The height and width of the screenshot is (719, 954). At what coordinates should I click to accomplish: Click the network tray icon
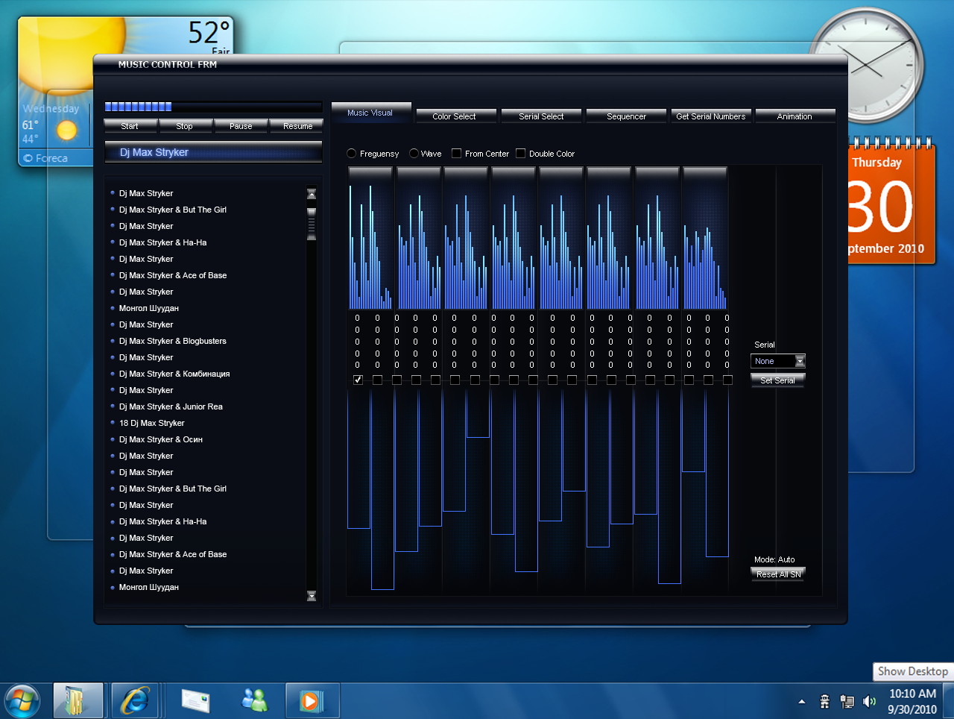tap(847, 701)
